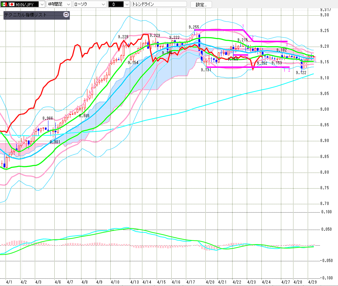Click the 8.901 price label on chart
Viewport: 338px width, 286px height.
click(55, 142)
